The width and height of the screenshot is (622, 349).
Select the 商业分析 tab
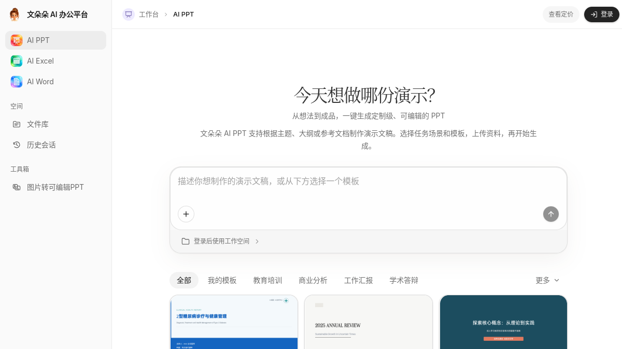point(313,280)
